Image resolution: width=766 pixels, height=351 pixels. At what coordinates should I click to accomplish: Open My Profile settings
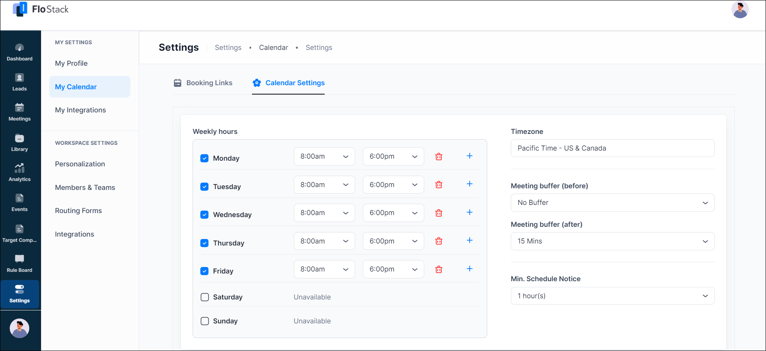coord(72,63)
